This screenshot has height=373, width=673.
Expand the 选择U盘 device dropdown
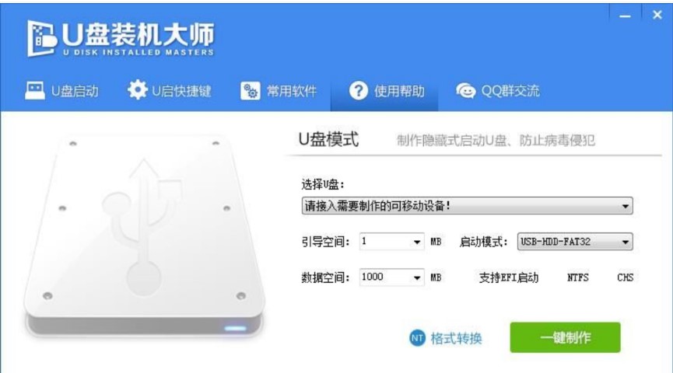[467, 206]
